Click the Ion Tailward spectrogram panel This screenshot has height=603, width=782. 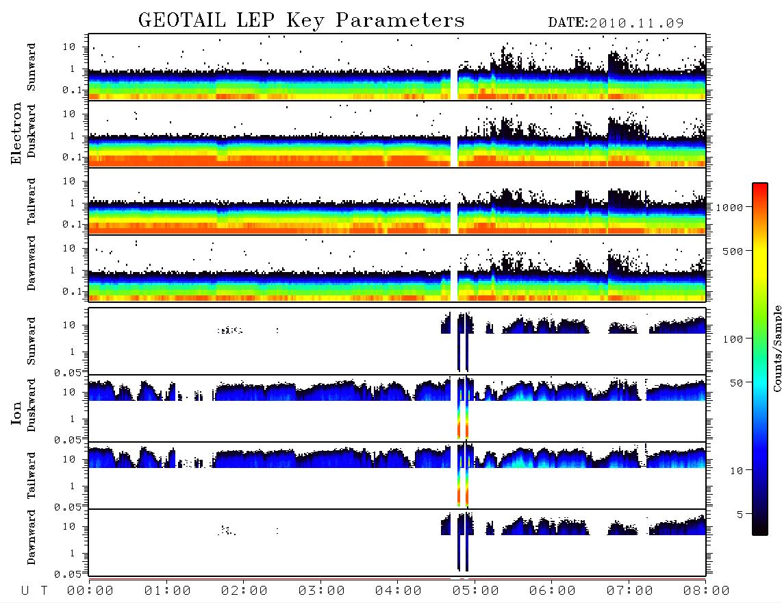397,476
